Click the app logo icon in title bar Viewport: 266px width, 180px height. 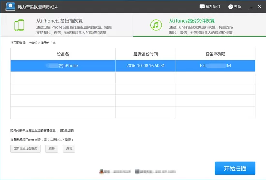[x=10, y=7]
